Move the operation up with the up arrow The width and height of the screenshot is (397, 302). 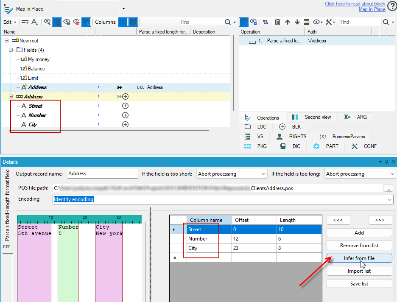pos(288,22)
